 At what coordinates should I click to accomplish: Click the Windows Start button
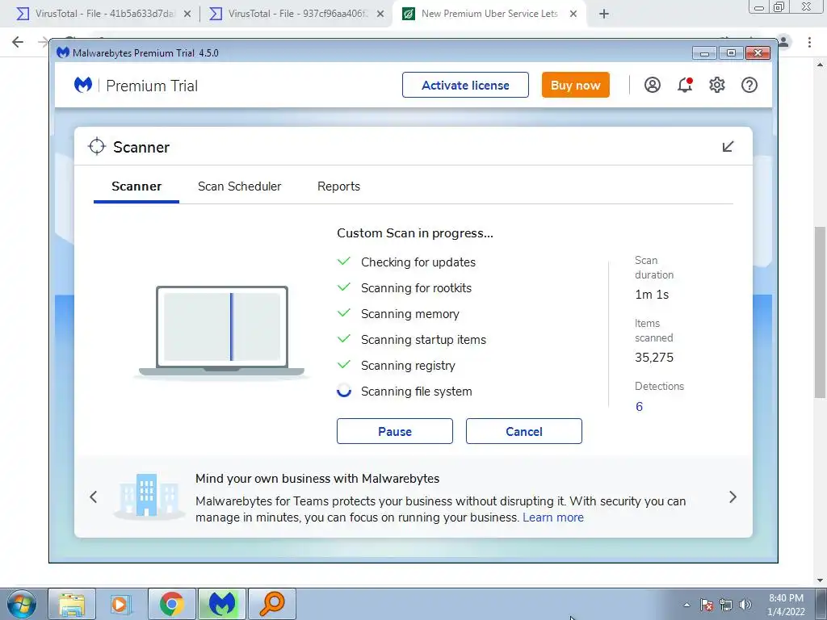[22, 604]
